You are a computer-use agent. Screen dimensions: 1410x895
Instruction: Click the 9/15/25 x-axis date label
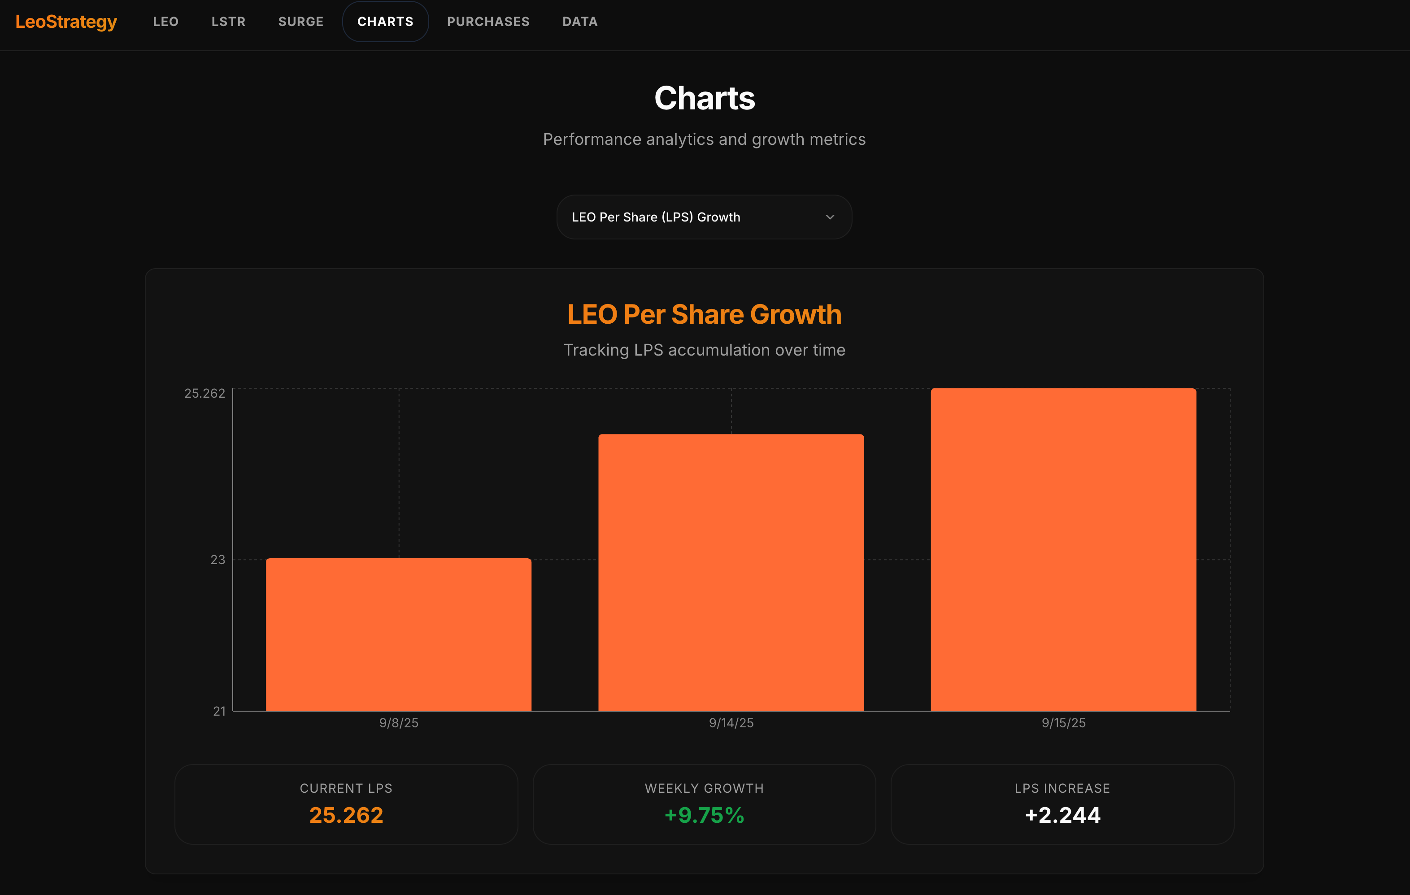click(x=1063, y=723)
